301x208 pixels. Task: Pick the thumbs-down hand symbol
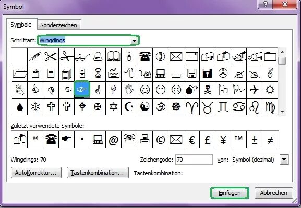pyautogui.click(x=51, y=90)
